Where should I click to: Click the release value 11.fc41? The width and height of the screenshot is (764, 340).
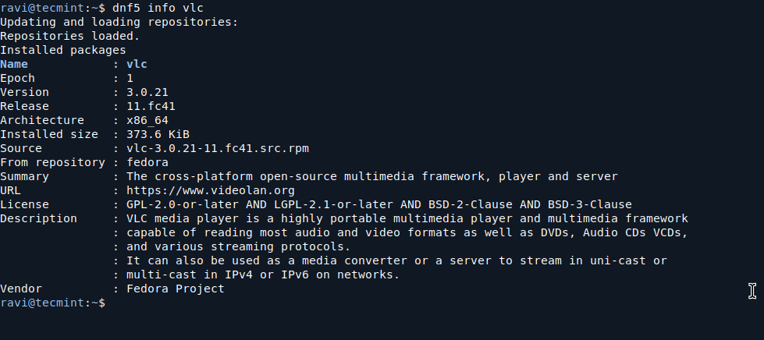[149, 106]
